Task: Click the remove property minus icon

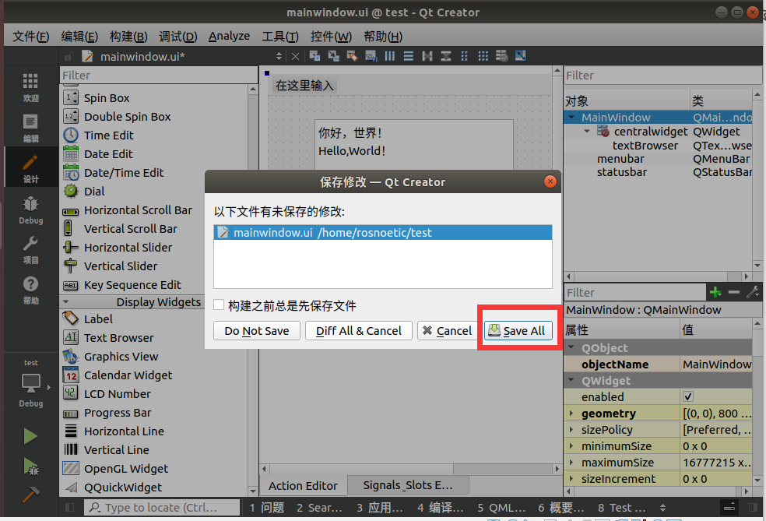Action: tap(734, 292)
